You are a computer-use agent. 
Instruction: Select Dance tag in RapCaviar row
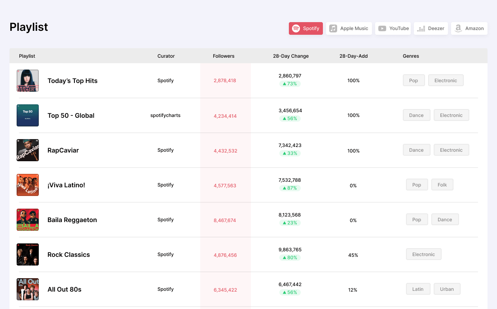point(416,150)
